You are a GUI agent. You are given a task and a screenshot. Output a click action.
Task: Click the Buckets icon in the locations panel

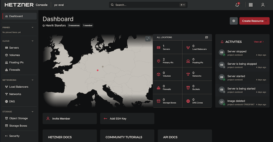pyautogui.click(x=188, y=88)
